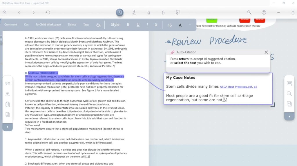This screenshot has width=297, height=166.
Task: Toggle Bold formatting
Action: pos(128,25)
